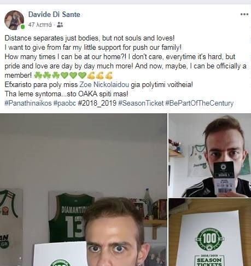Click the Diamantidis 13 jersey in photo
The width and height of the screenshot is (251, 266).
click(71, 218)
